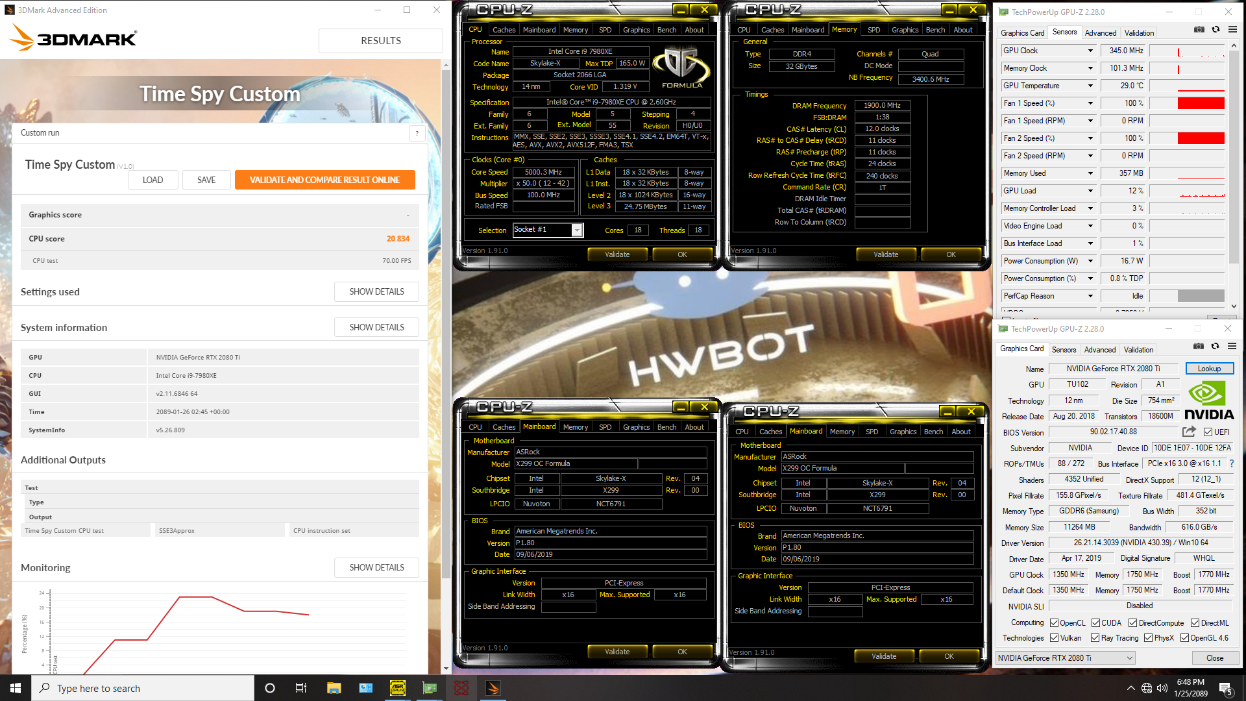Click Windows taskbar search box

[x=143, y=688]
